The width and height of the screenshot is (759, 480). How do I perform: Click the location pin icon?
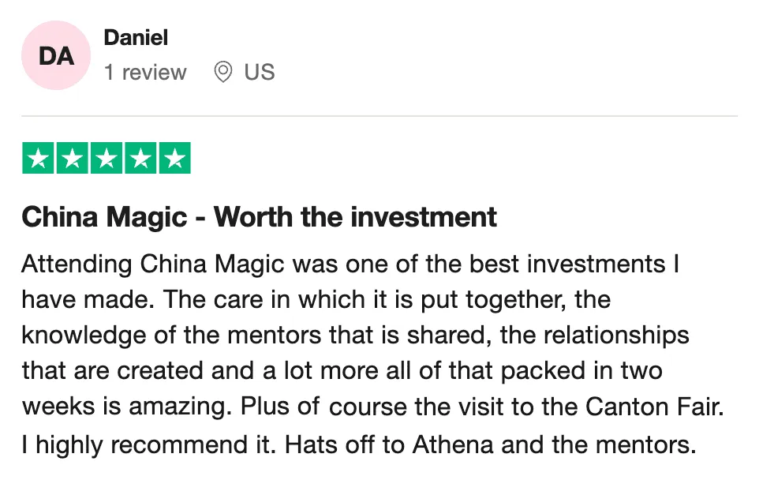click(223, 73)
